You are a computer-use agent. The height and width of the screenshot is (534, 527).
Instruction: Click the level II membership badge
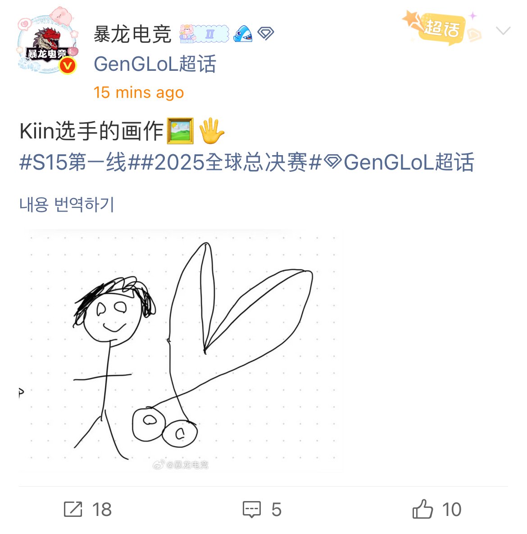[x=204, y=34]
